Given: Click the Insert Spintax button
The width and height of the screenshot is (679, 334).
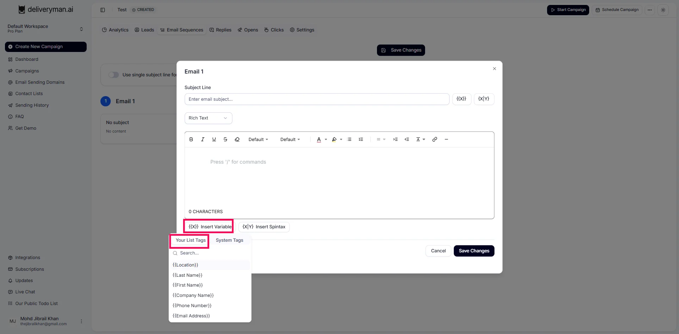Looking at the screenshot, I should click(264, 227).
